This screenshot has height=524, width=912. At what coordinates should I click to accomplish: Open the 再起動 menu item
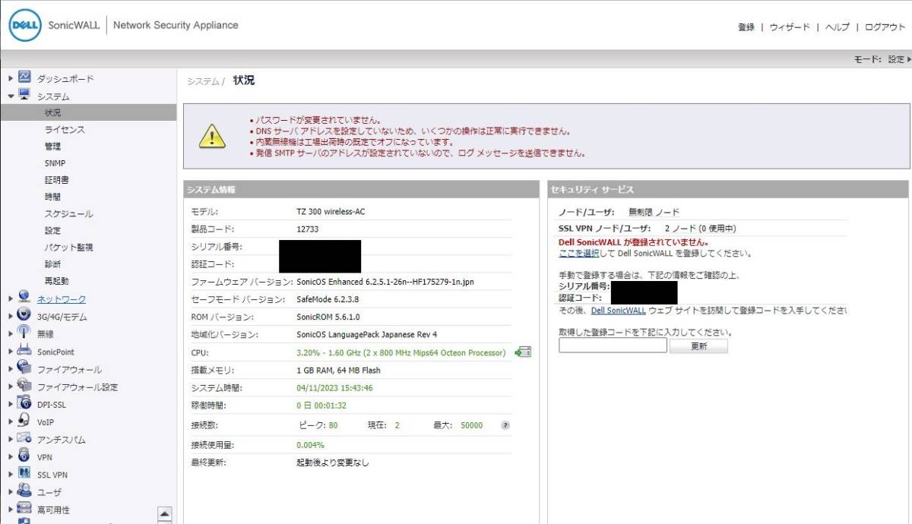pos(56,281)
